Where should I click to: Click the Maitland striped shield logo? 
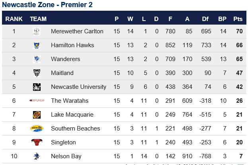[37, 73]
